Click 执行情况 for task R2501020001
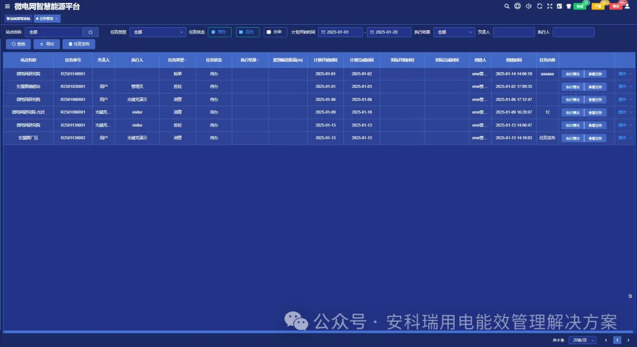 [572, 87]
